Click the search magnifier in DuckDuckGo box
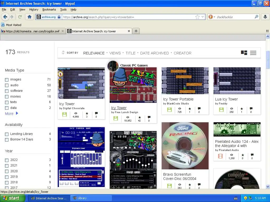This screenshot has width=270, height=202. tap(256, 17)
